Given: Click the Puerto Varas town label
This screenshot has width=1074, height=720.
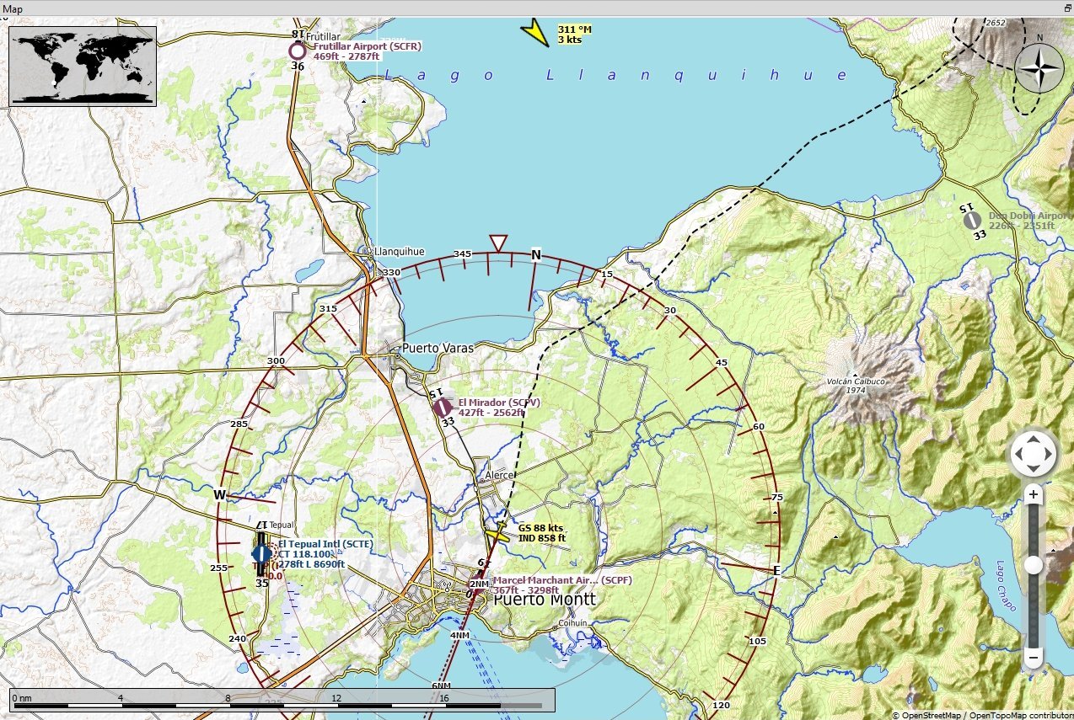Looking at the screenshot, I should click(438, 348).
